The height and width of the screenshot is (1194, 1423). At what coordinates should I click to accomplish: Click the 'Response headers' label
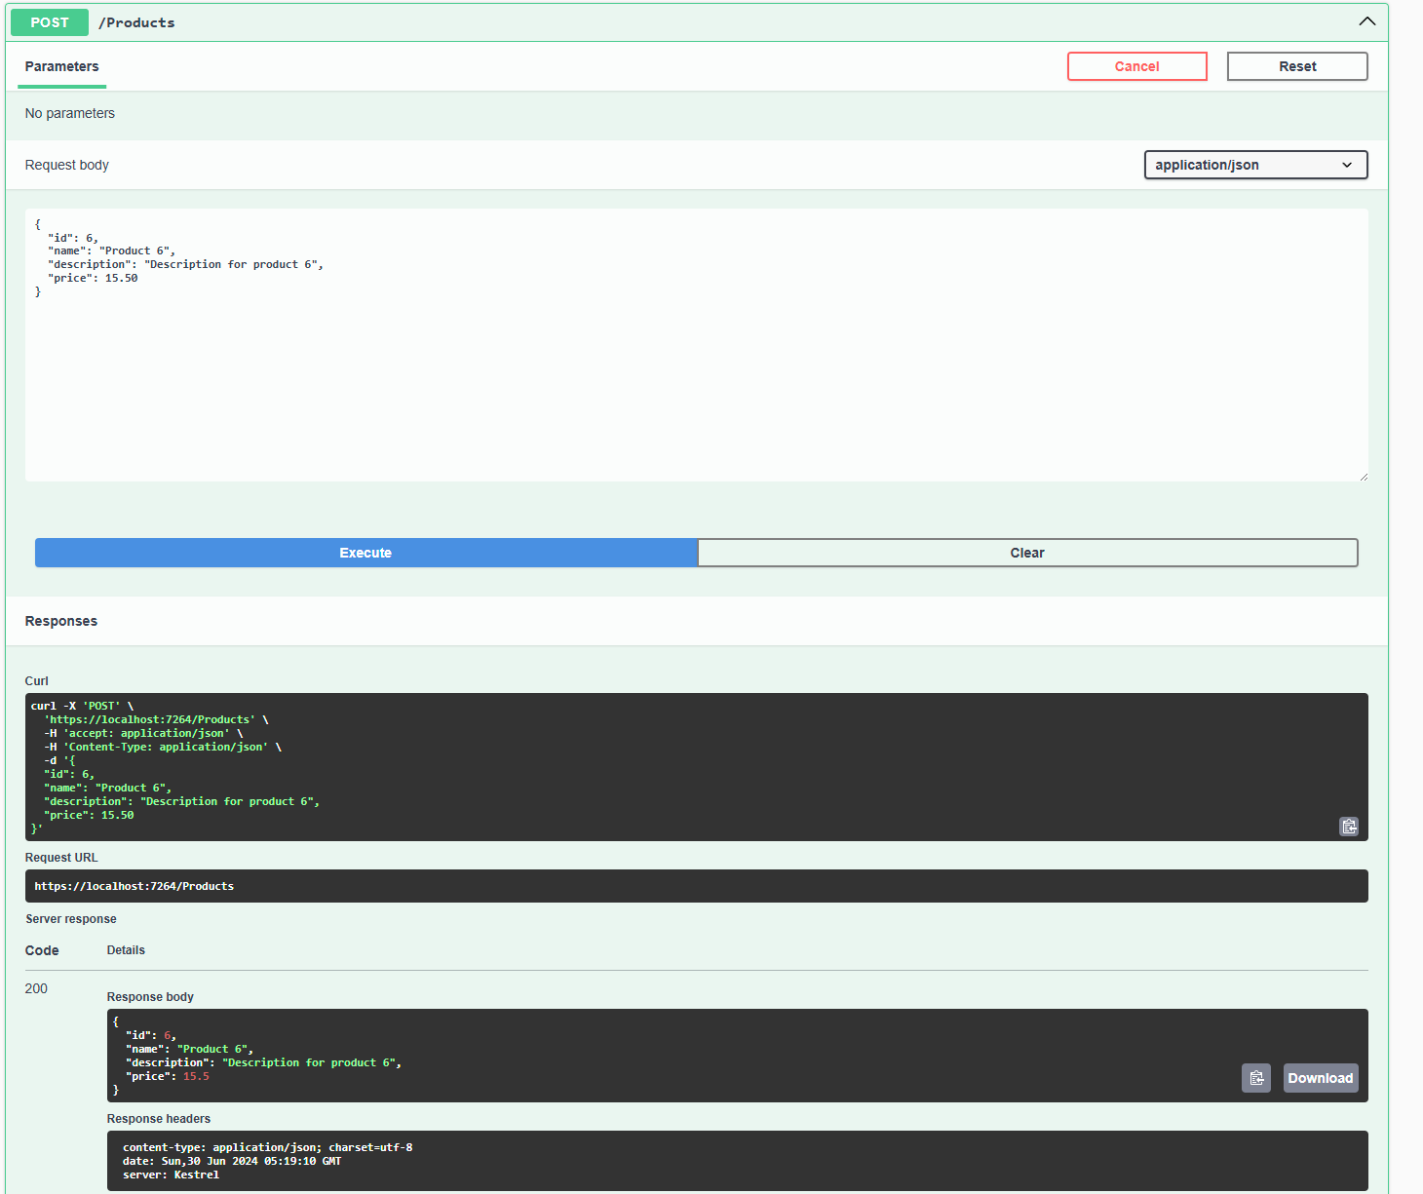point(159,1119)
